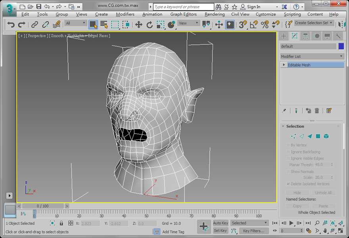The height and width of the screenshot is (238, 349).
Task: Open the Utilities wrench panel
Action: (338, 36)
